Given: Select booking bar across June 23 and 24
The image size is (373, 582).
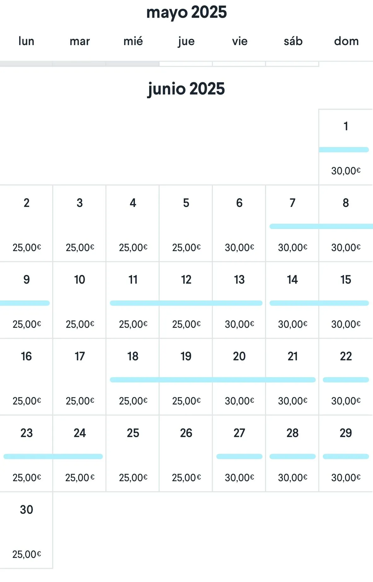Looking at the screenshot, I should [53, 456].
